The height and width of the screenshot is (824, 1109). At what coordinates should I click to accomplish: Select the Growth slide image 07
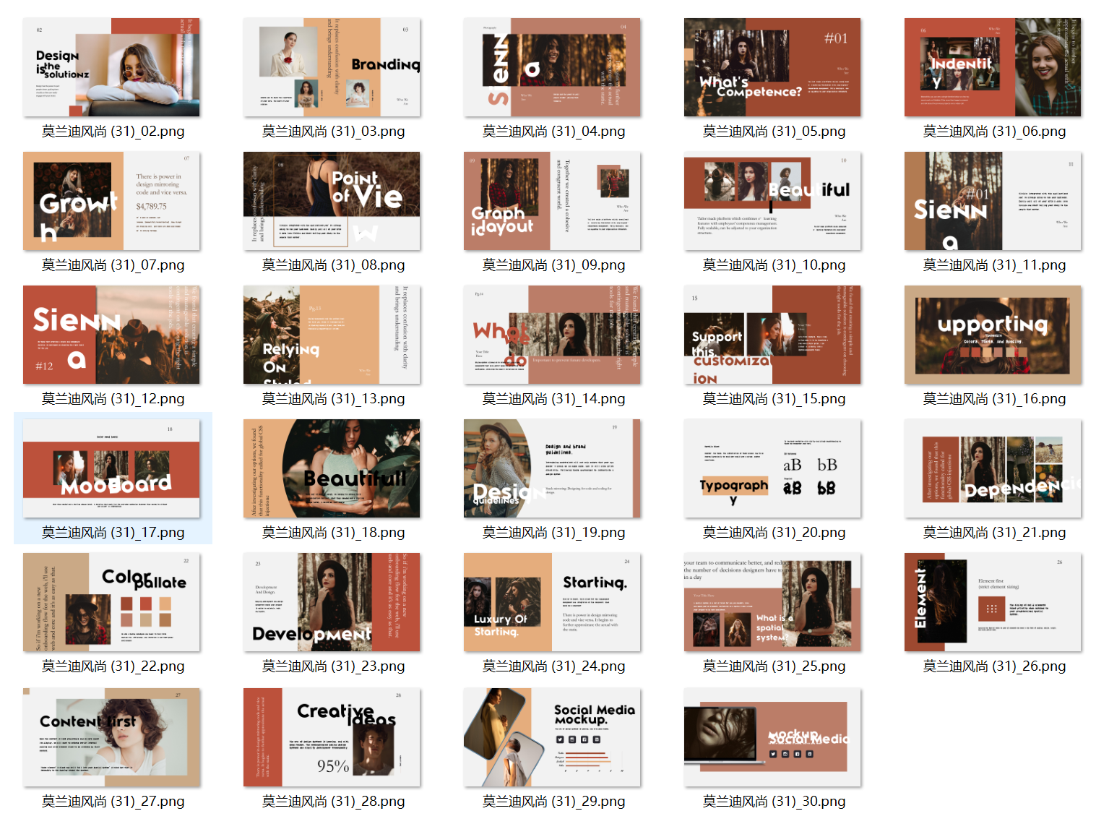111,201
